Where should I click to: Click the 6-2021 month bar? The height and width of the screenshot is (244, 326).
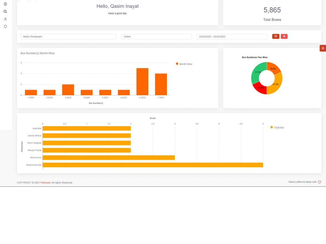tap(124, 92)
